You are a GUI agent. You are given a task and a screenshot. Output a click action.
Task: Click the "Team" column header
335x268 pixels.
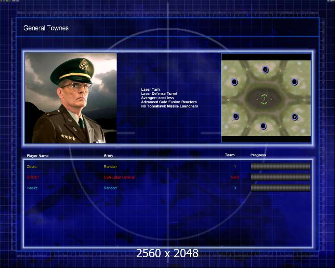coord(230,155)
